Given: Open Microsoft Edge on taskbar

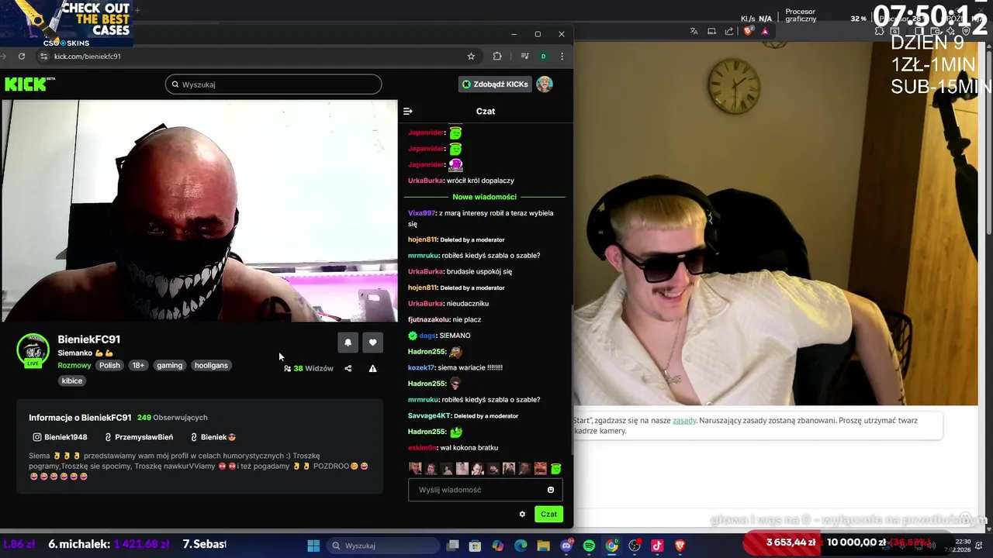Looking at the screenshot, I should click(521, 546).
